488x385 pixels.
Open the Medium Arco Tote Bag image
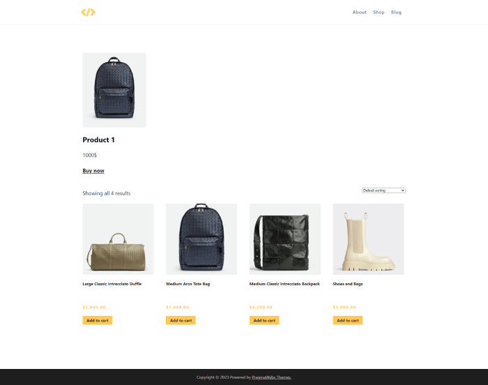click(x=201, y=239)
